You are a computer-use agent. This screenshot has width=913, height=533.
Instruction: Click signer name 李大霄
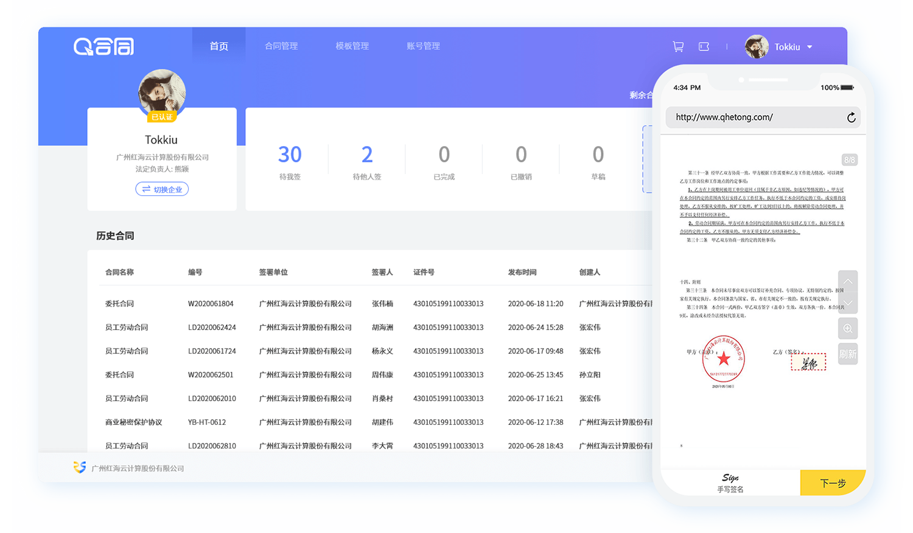tap(382, 446)
